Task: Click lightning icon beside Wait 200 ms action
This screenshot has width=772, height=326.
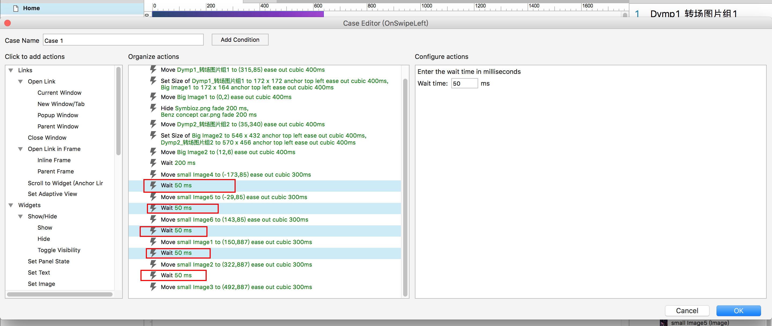Action: 153,163
